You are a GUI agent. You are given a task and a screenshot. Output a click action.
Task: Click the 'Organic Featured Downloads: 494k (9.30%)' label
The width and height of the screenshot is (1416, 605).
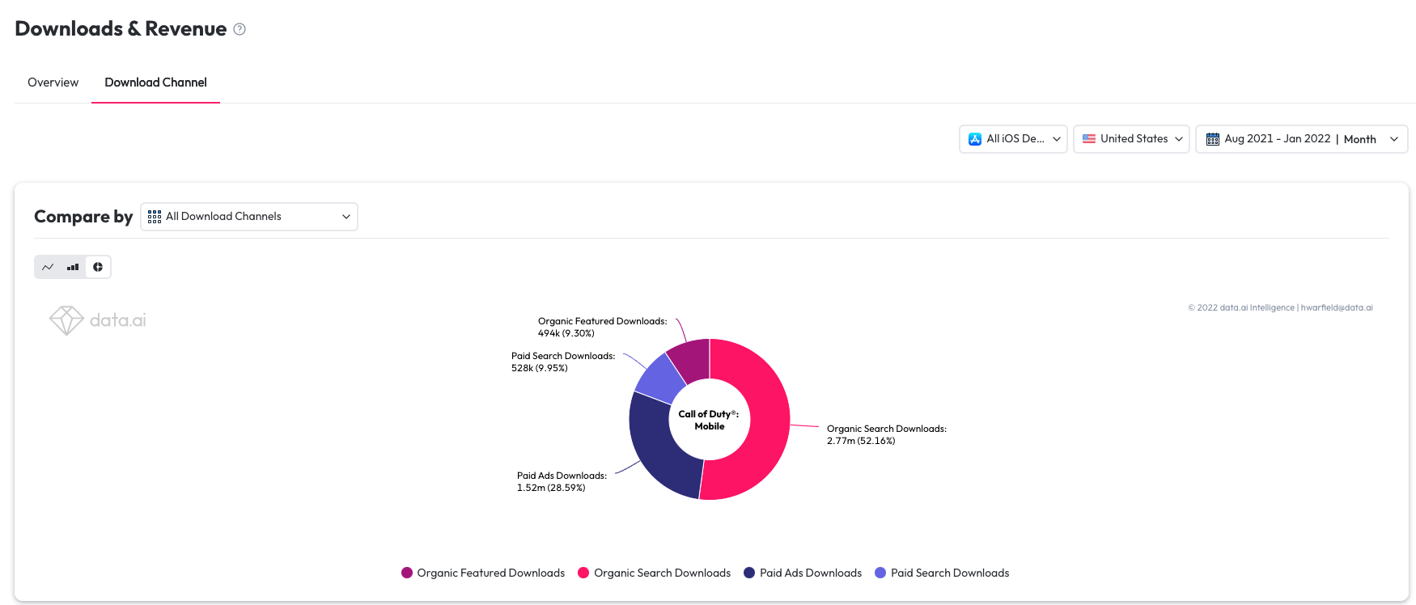[603, 328]
